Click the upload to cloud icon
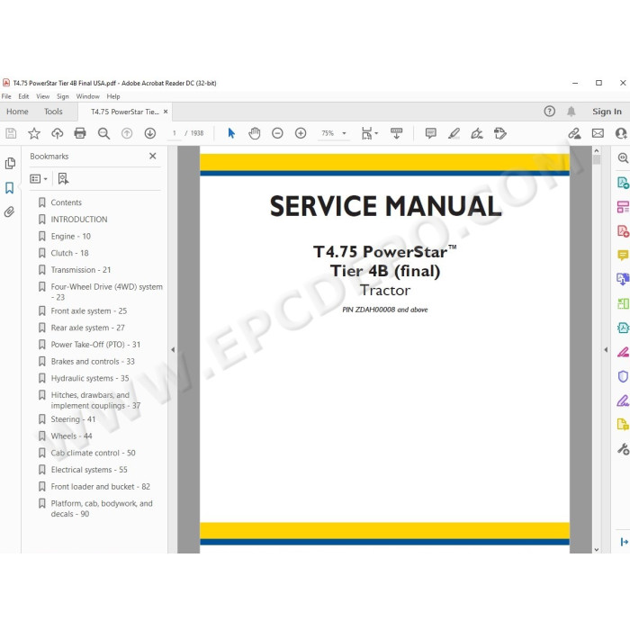This screenshot has width=630, height=630. coord(57,133)
